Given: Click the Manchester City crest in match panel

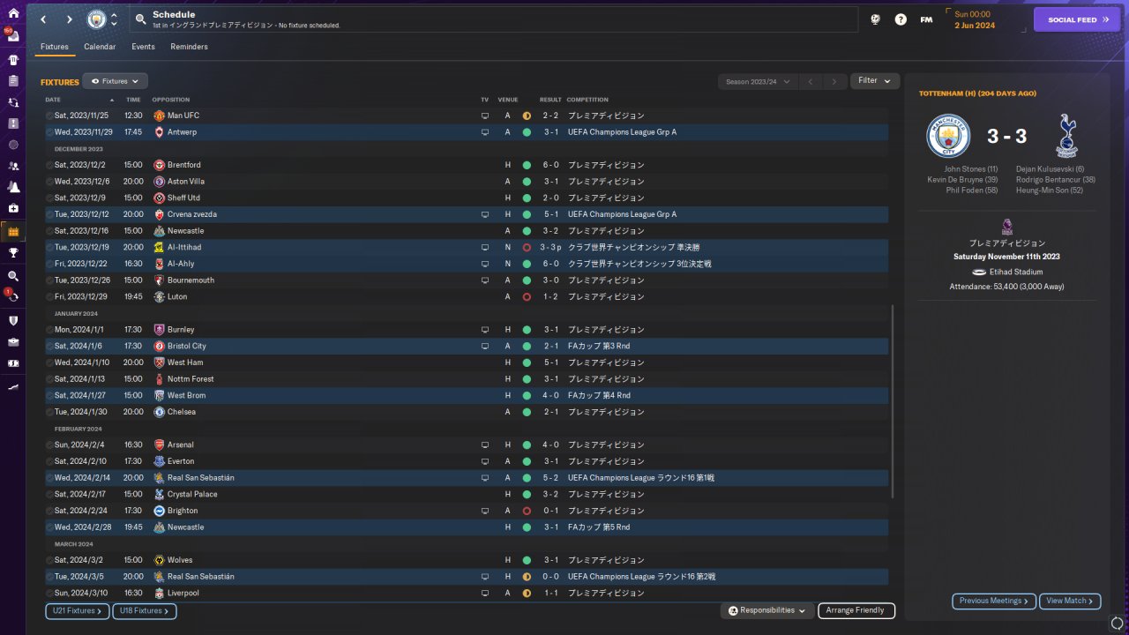Looking at the screenshot, I should 948,136.
